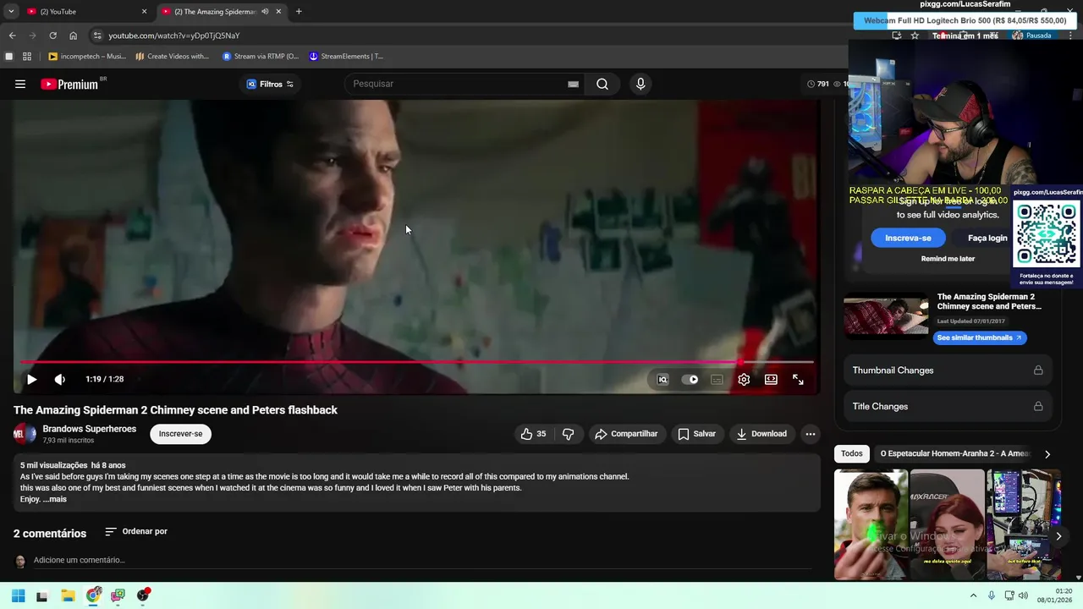1083x609 pixels.
Task: Open Windows Start menu
Action: (x=18, y=595)
